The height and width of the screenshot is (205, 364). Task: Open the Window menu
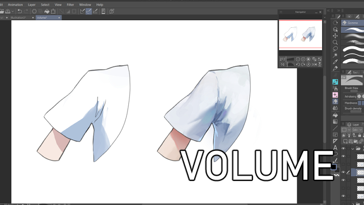point(85,5)
